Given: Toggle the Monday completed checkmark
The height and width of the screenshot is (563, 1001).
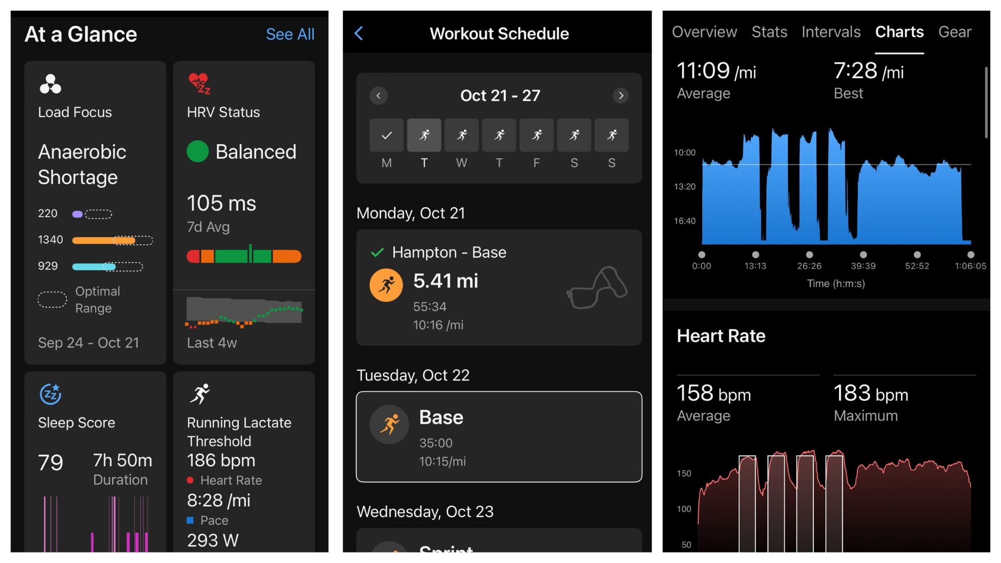Looking at the screenshot, I should (386, 135).
